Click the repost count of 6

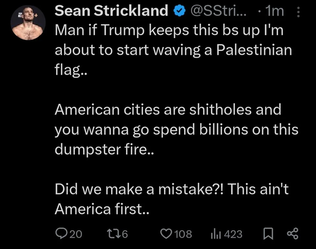124,234
